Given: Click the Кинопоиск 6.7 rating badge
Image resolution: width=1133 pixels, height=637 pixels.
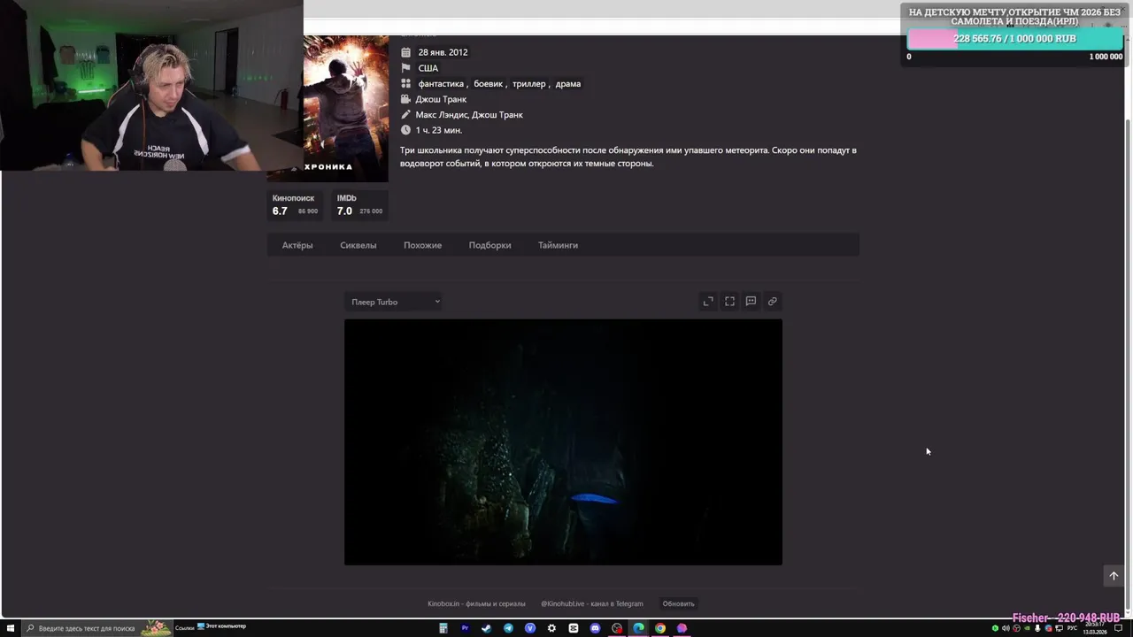Looking at the screenshot, I should coord(295,205).
